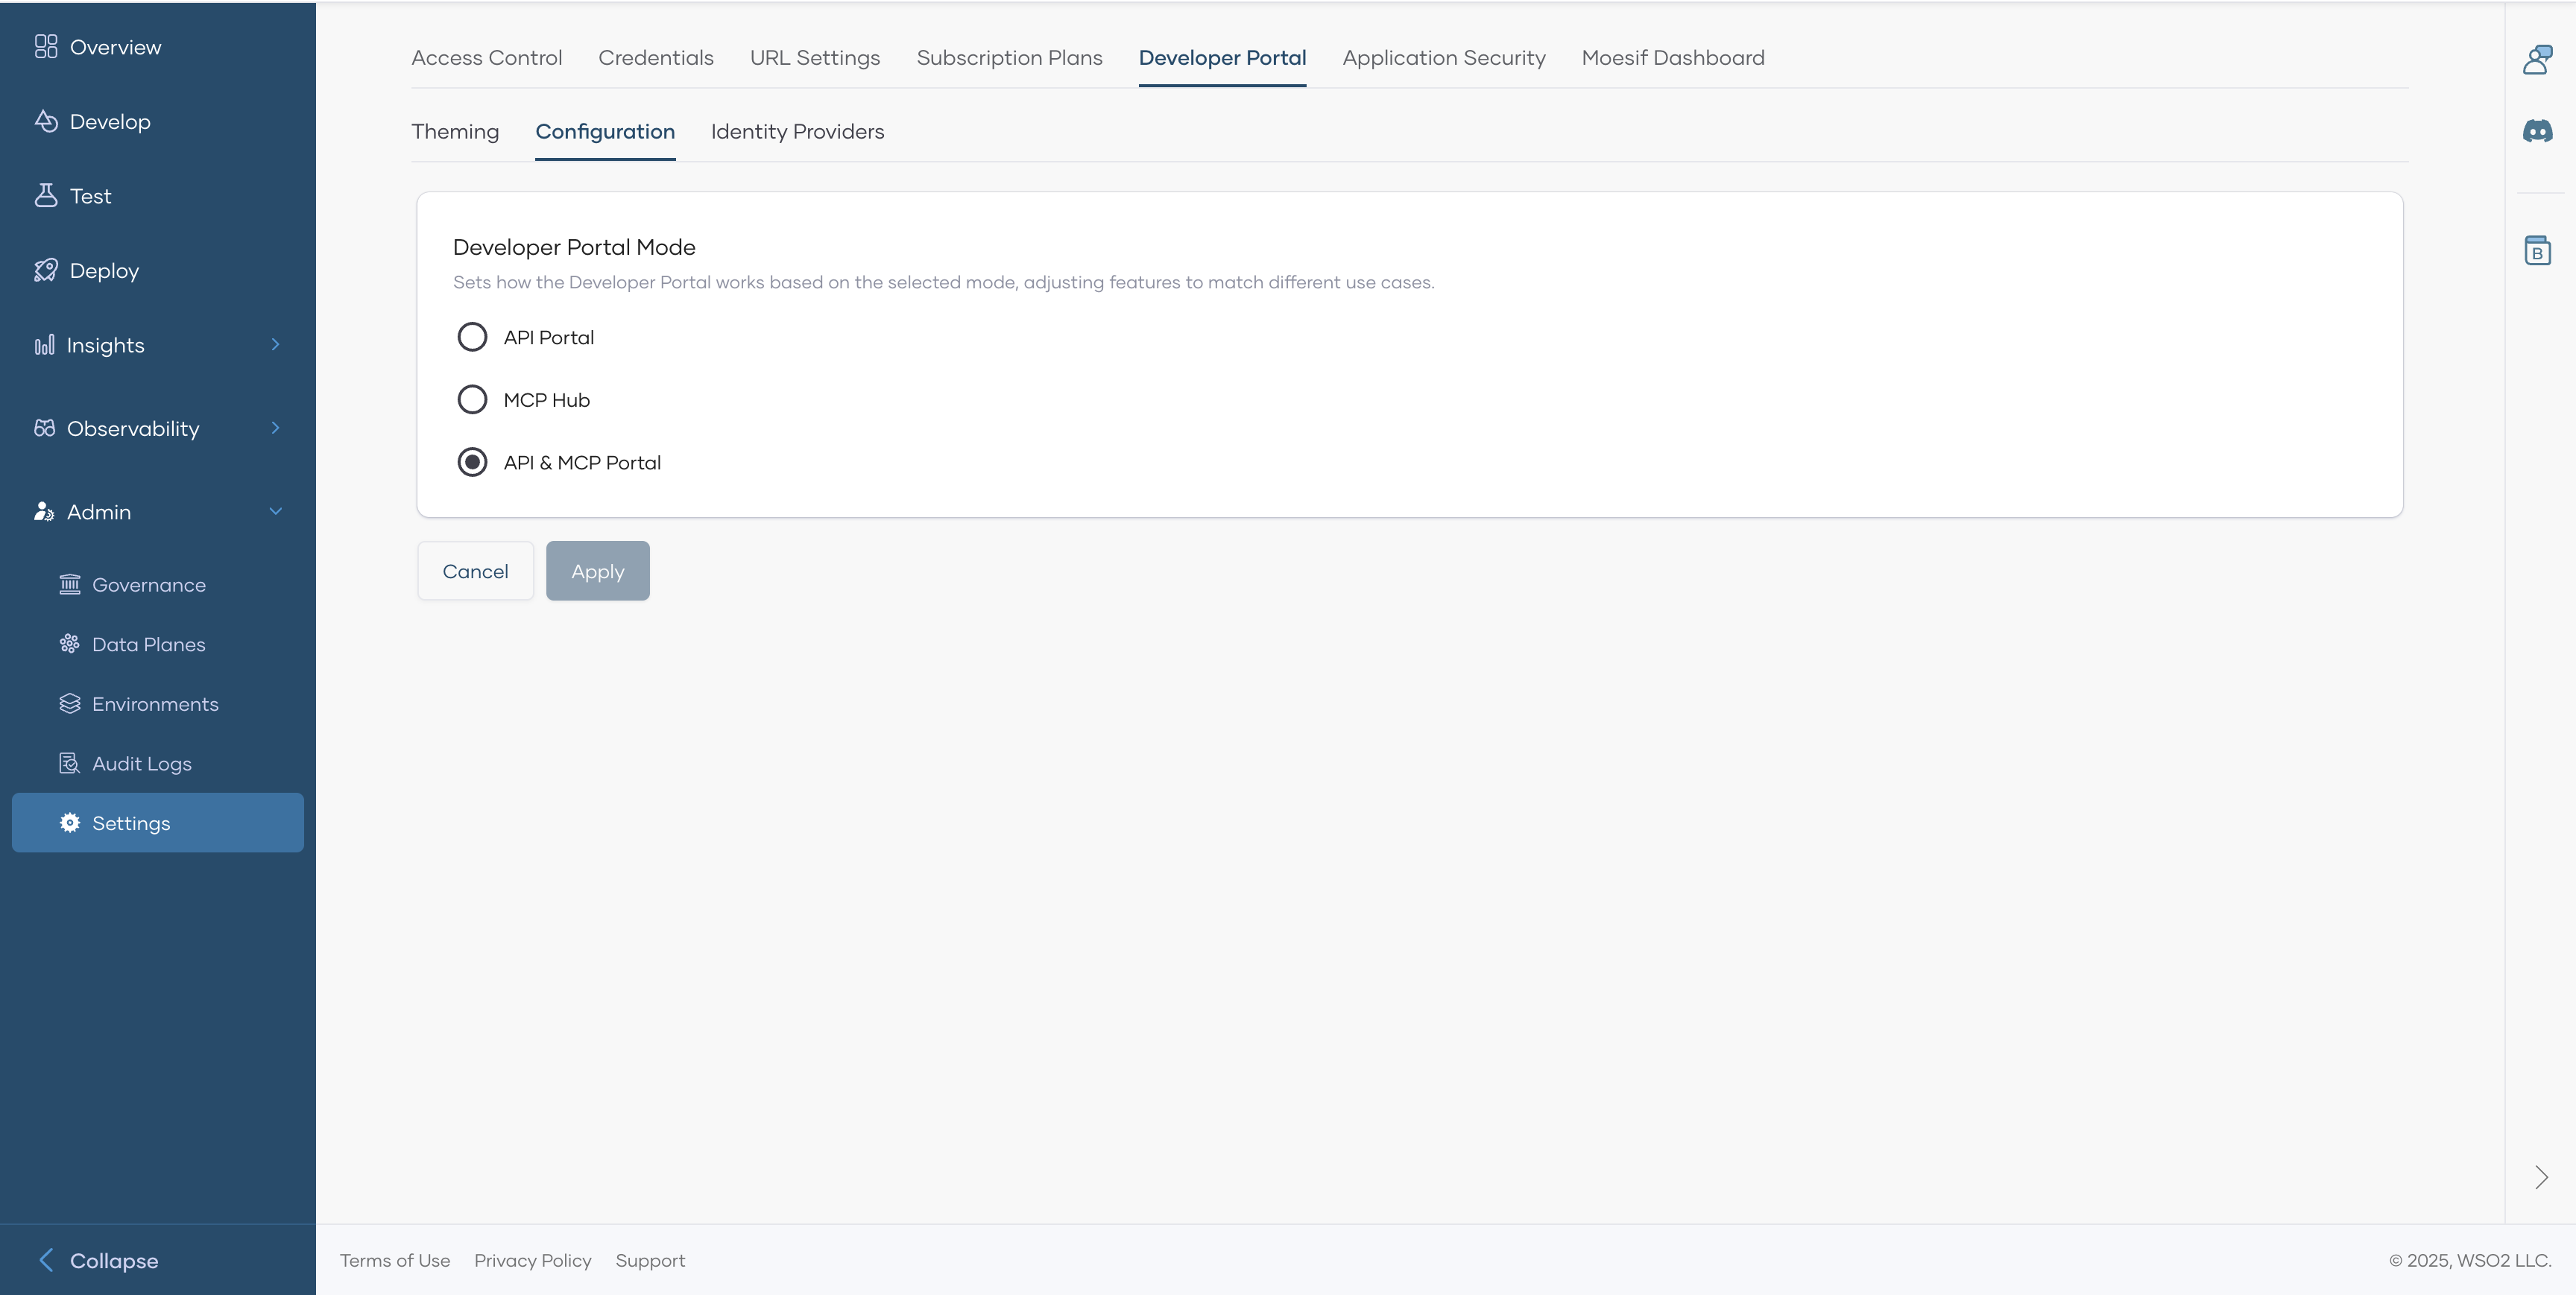The width and height of the screenshot is (2576, 1295).
Task: Switch to the Theming tab
Action: coord(454,131)
